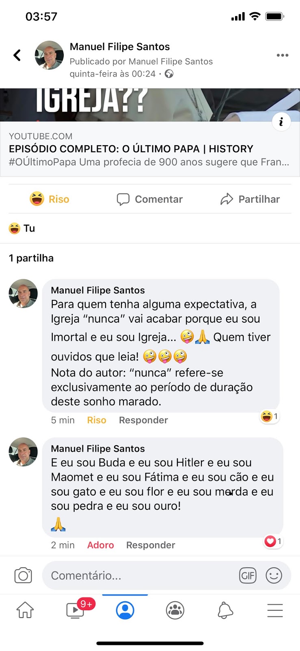This screenshot has width=300, height=651.
Task: Reply to the first comment
Action: (143, 420)
